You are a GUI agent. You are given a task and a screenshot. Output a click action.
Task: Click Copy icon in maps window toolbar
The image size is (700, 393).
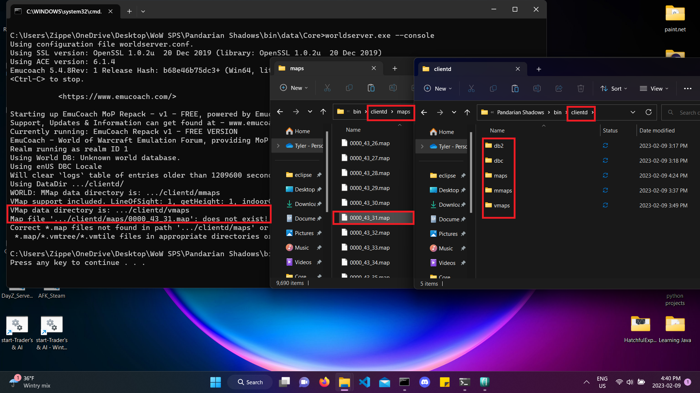[x=349, y=88]
